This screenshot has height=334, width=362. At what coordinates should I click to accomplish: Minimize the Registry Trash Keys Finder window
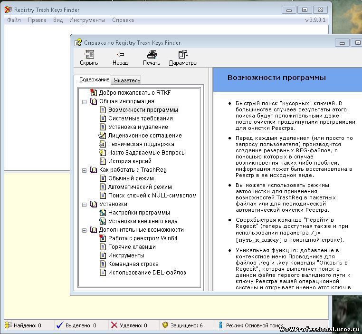pos(289,10)
